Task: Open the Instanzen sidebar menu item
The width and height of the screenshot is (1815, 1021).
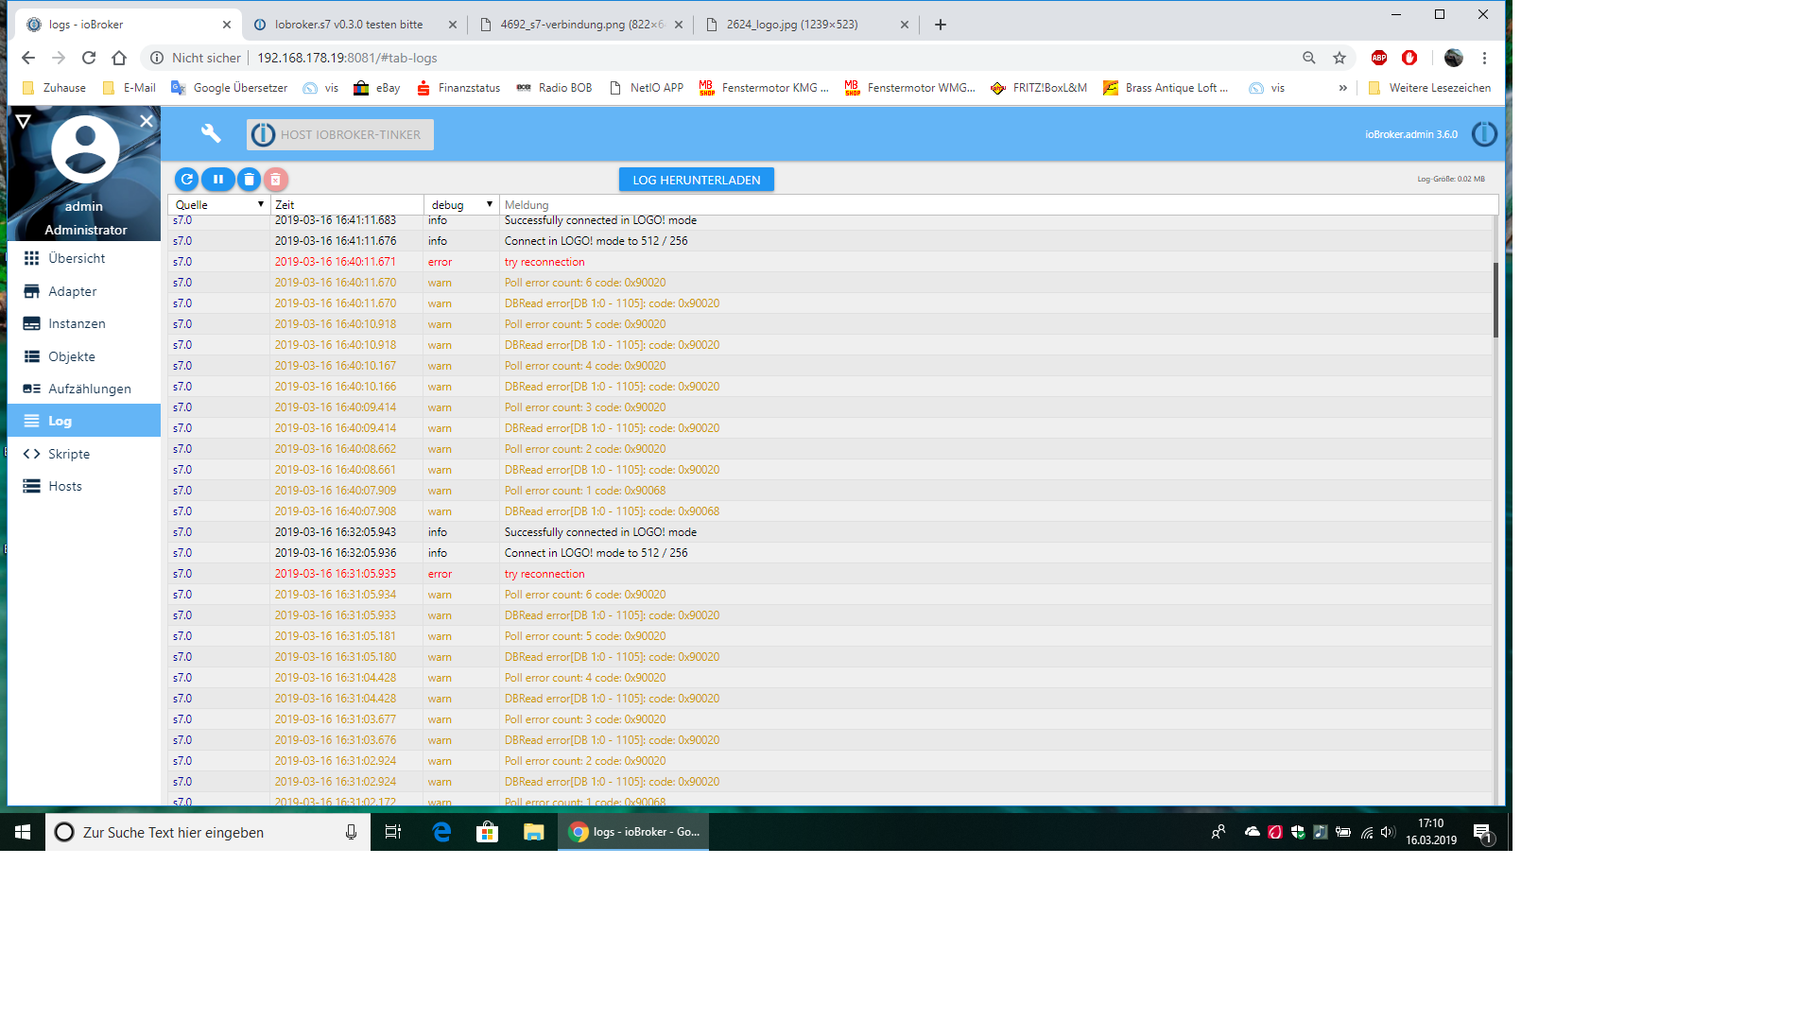Action: coord(77,323)
